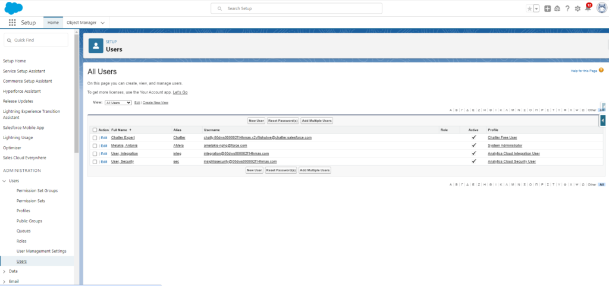Viewport: 609px width, 286px height.
Task: Click the Favorites star icon
Action: (x=529, y=8)
